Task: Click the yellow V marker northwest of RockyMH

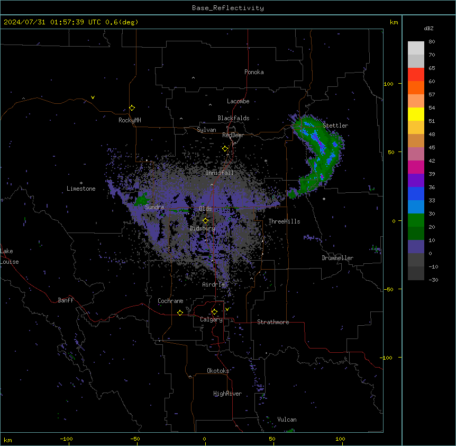Action: pos(93,97)
